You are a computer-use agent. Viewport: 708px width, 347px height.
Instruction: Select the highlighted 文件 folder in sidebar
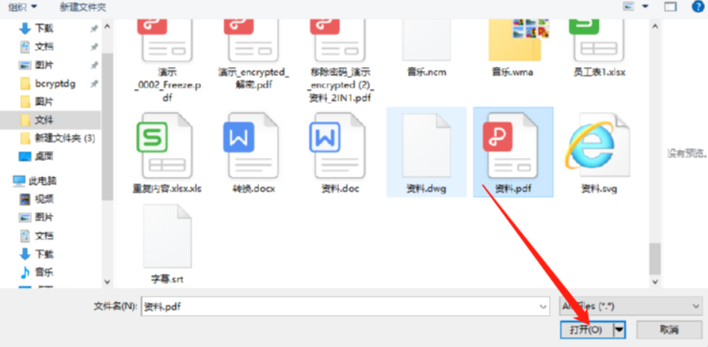point(50,120)
